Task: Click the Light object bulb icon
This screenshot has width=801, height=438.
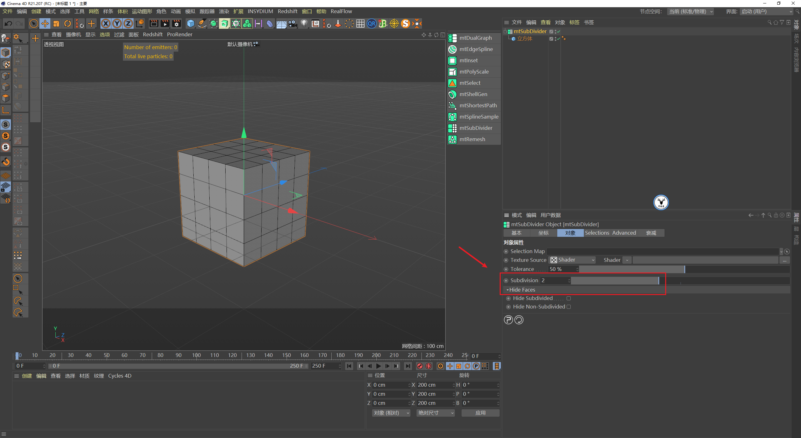Action: 304,23
